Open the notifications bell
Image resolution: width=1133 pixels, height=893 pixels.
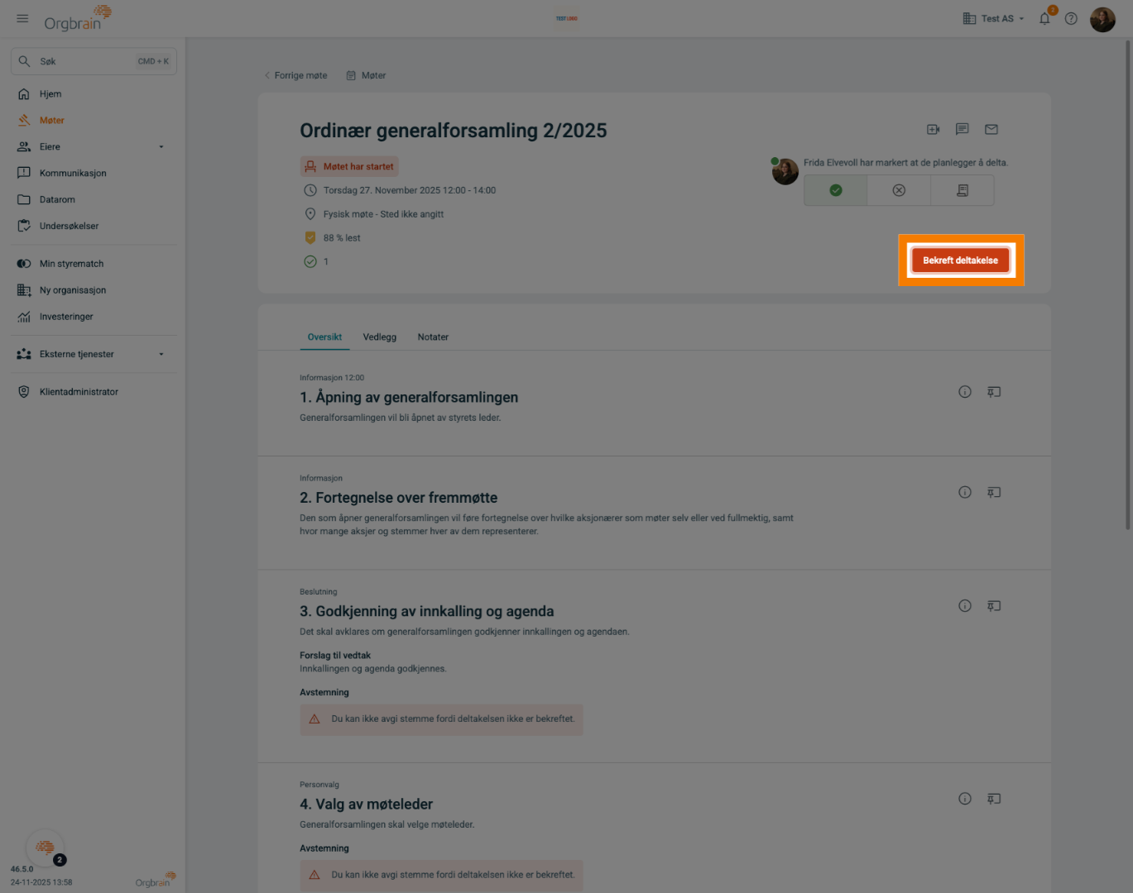[1044, 19]
